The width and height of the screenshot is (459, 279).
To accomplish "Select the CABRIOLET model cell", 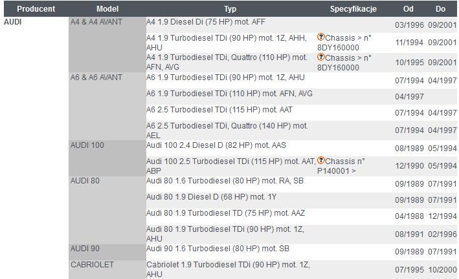I will point(107,270).
